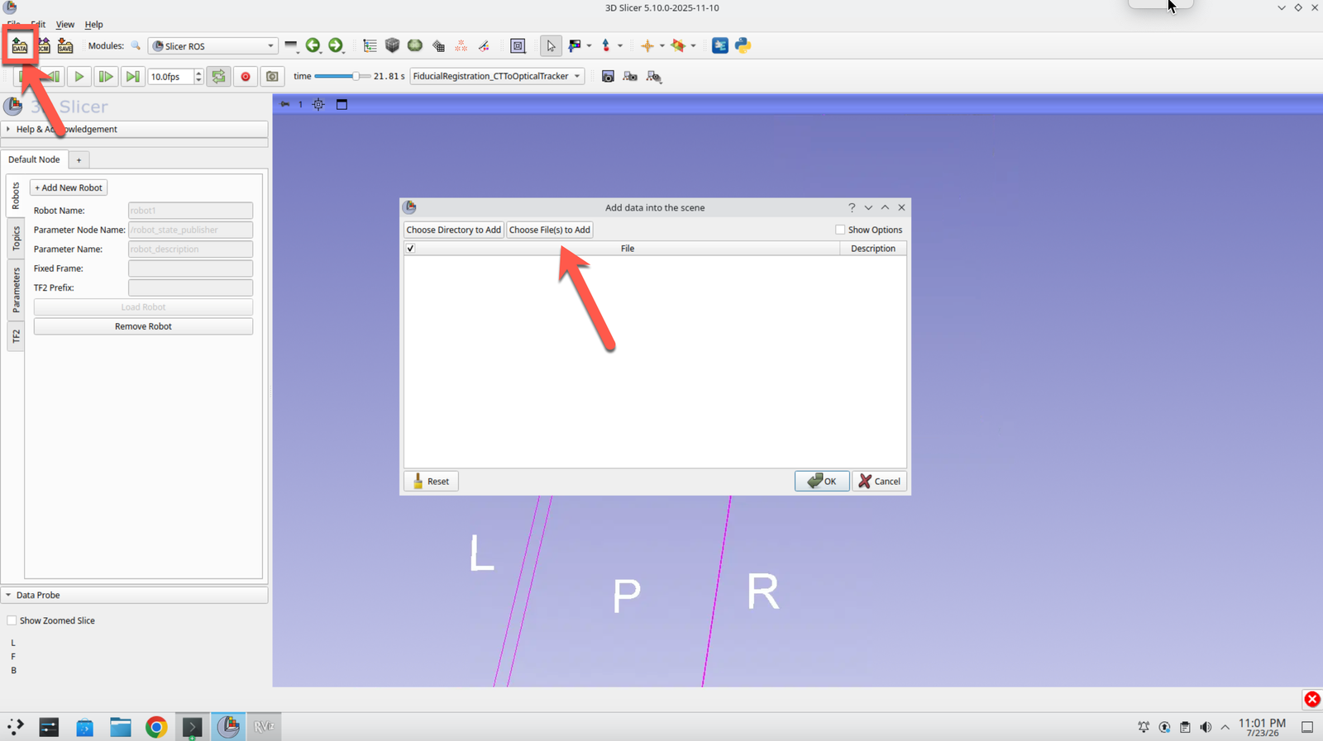The image size is (1323, 741).
Task: Jump to last sequence frame
Action: (132, 76)
